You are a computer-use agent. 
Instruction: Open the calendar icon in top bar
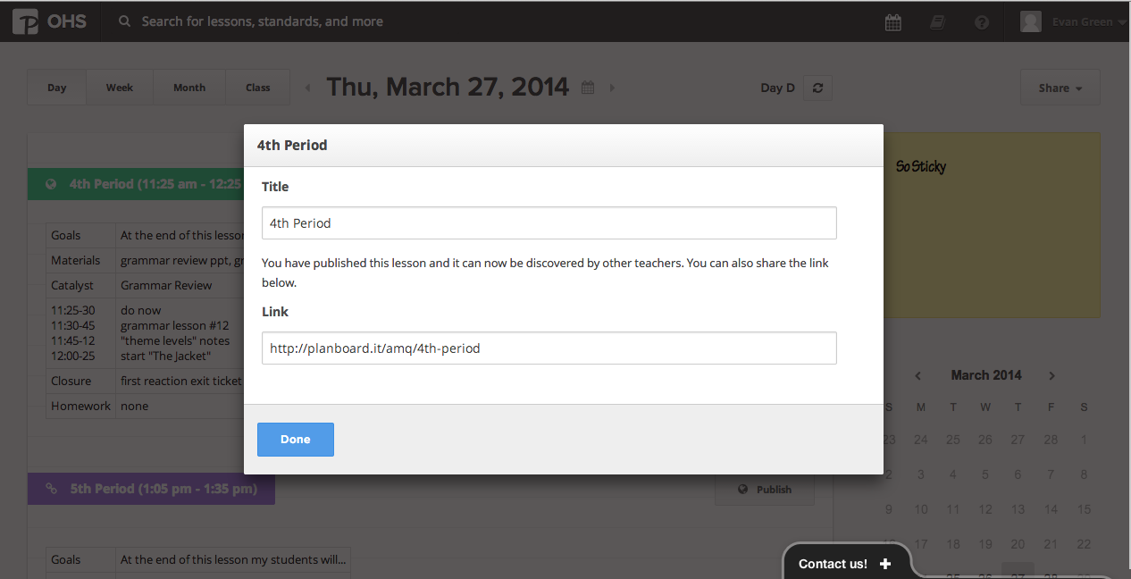[892, 22]
